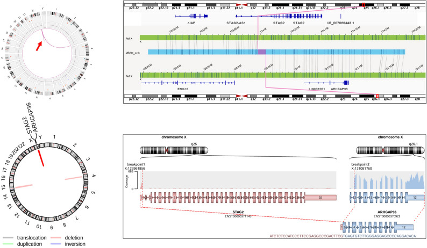This screenshot has width=427, height=248.
Task: Click the green duplication legend swatch
Action: tap(8, 244)
